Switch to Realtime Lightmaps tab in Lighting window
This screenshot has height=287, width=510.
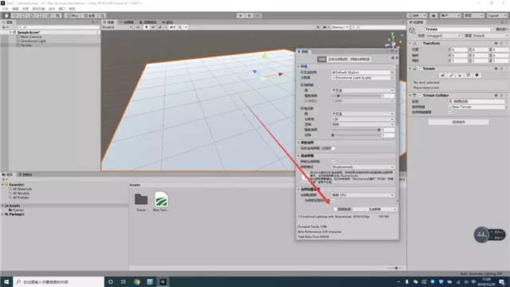[x=337, y=59]
